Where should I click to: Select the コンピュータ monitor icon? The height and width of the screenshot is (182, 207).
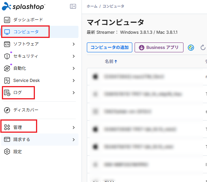coord(7,32)
